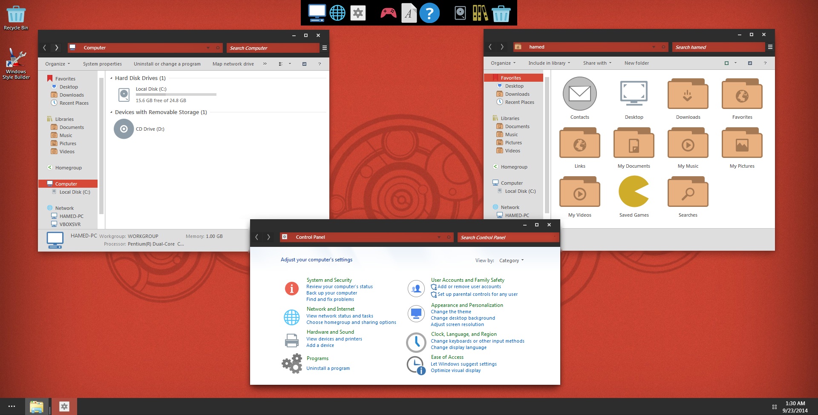The height and width of the screenshot is (415, 818).
Task: Click the Search Computer input field
Action: 273,48
